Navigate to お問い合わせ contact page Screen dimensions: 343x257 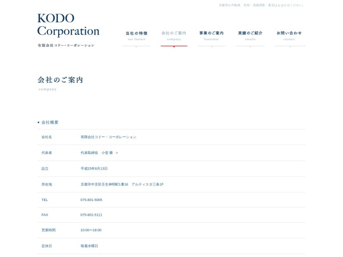(x=289, y=35)
